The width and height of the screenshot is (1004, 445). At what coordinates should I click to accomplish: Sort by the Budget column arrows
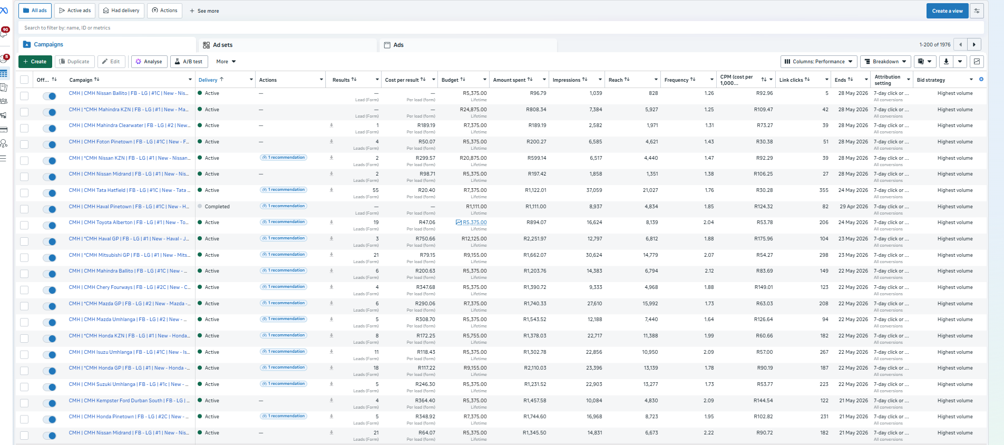[463, 80]
